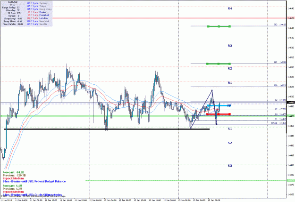Click the Swap Short value row
Screen dimensions: 295x202
coord(13,21)
